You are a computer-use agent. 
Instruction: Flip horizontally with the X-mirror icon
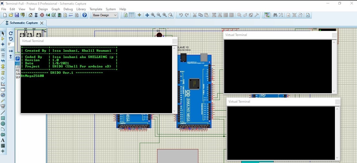[11, 51]
